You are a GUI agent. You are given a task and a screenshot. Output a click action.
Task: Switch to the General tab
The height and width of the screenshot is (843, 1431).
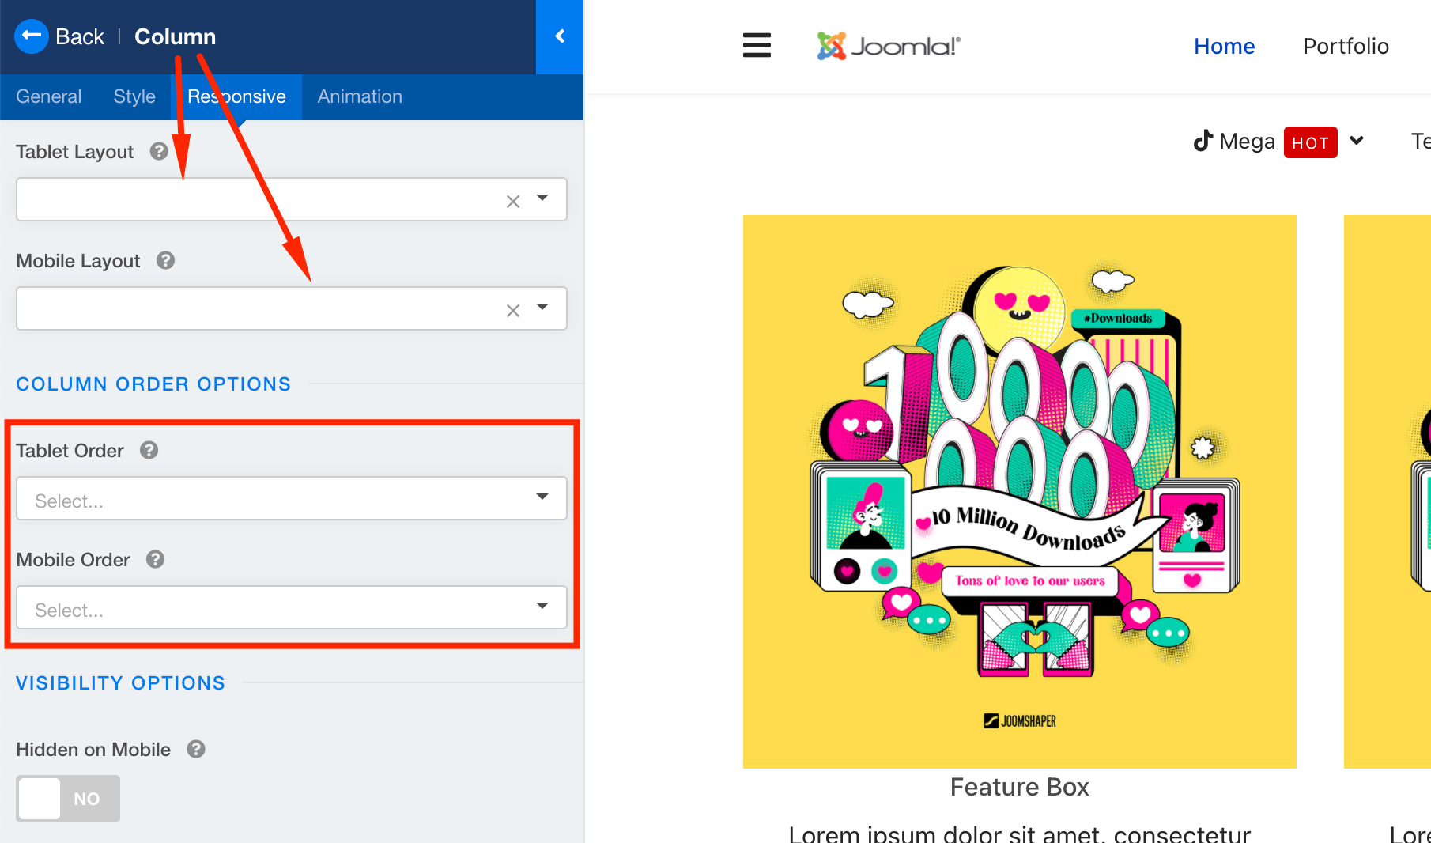click(x=48, y=96)
